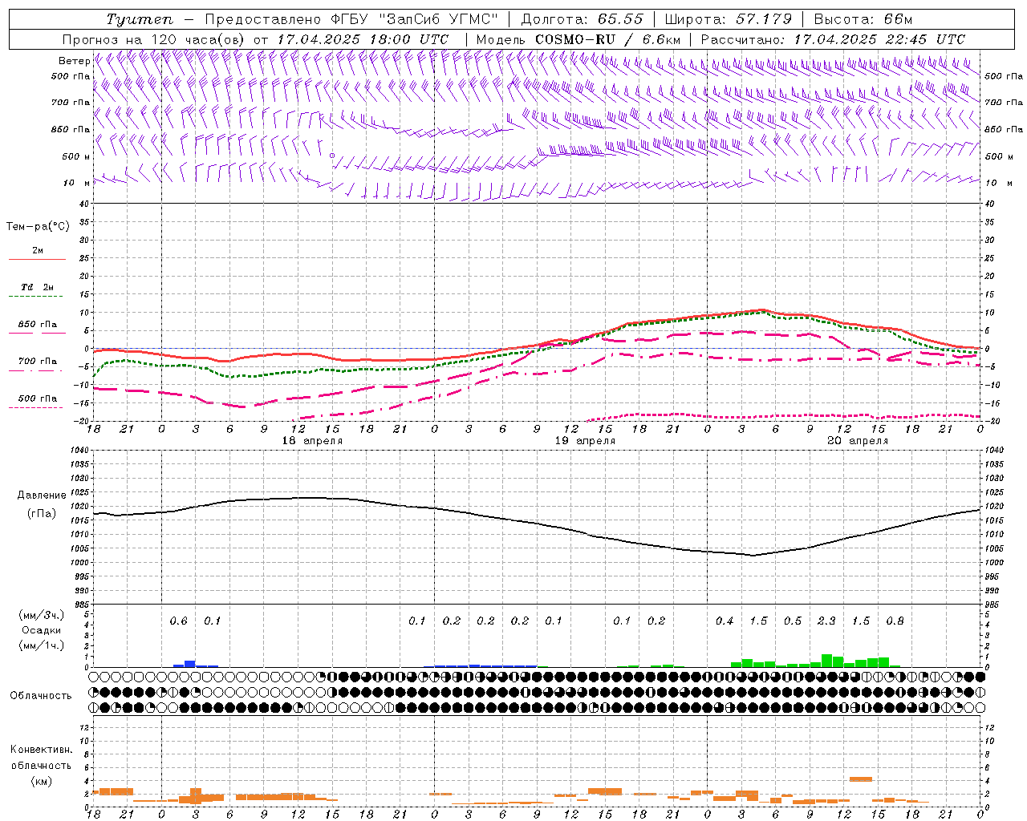Click the 0.6 precipitation value
This screenshot has width=1027, height=821.
(x=178, y=621)
